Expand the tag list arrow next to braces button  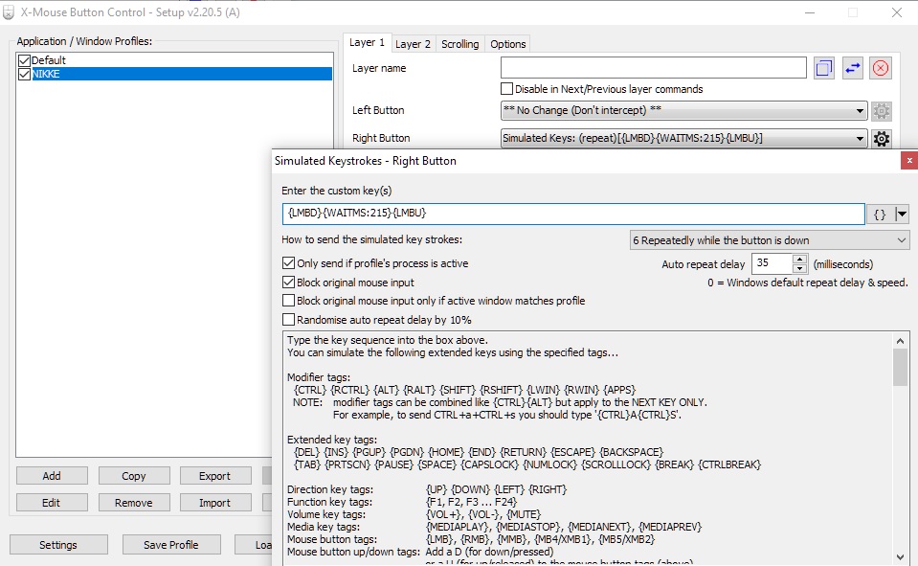[x=902, y=214]
